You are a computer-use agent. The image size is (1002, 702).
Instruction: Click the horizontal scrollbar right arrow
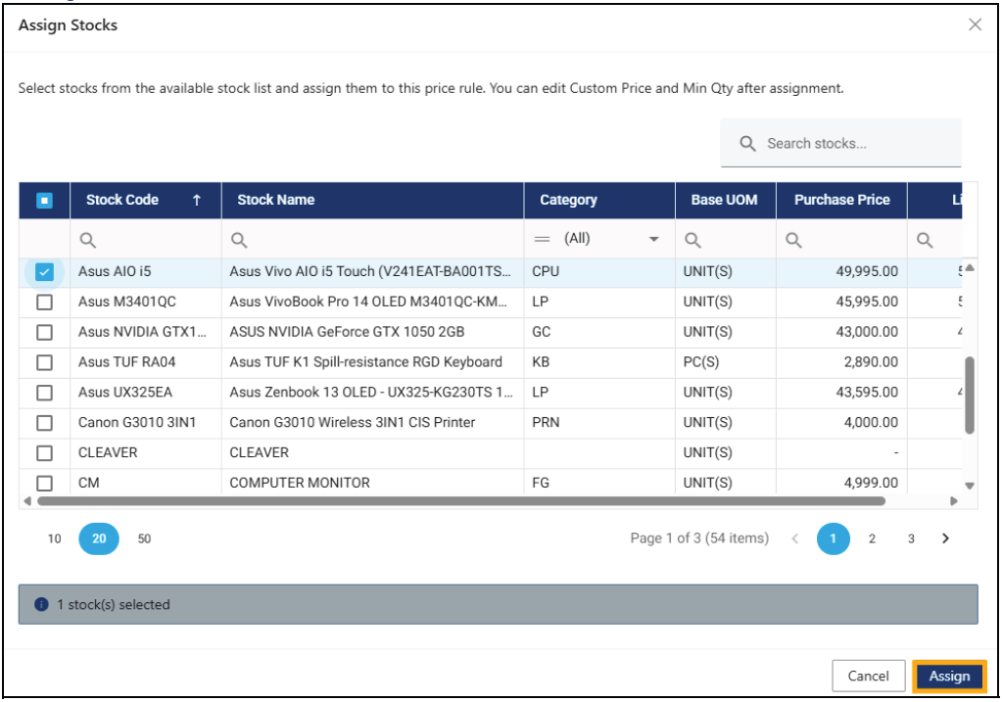coord(953,500)
